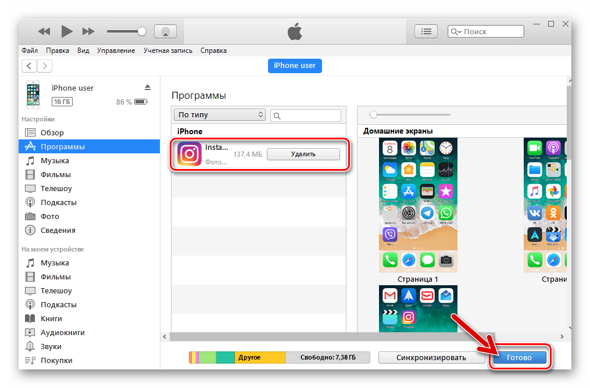Select Музыка under Настройки

pos(90,160)
